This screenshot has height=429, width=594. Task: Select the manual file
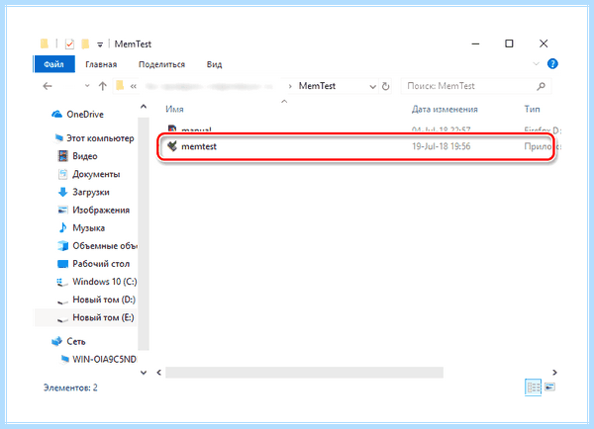[196, 129]
